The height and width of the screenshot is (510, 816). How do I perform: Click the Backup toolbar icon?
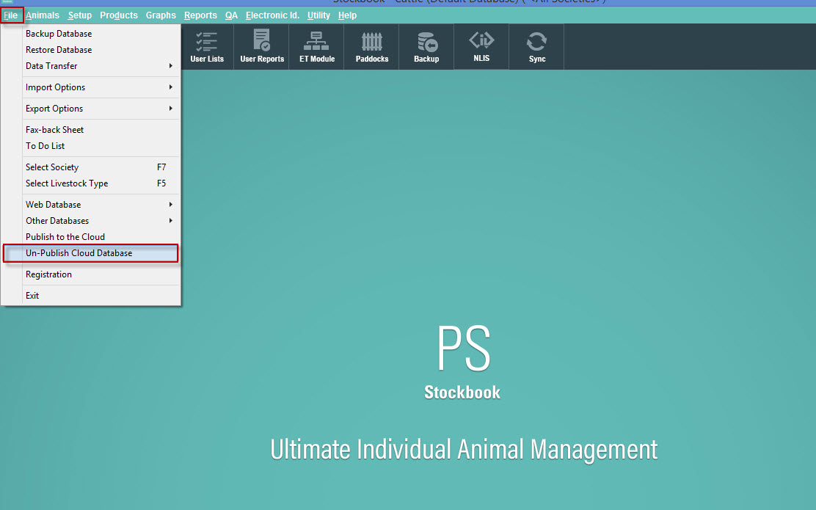click(427, 47)
